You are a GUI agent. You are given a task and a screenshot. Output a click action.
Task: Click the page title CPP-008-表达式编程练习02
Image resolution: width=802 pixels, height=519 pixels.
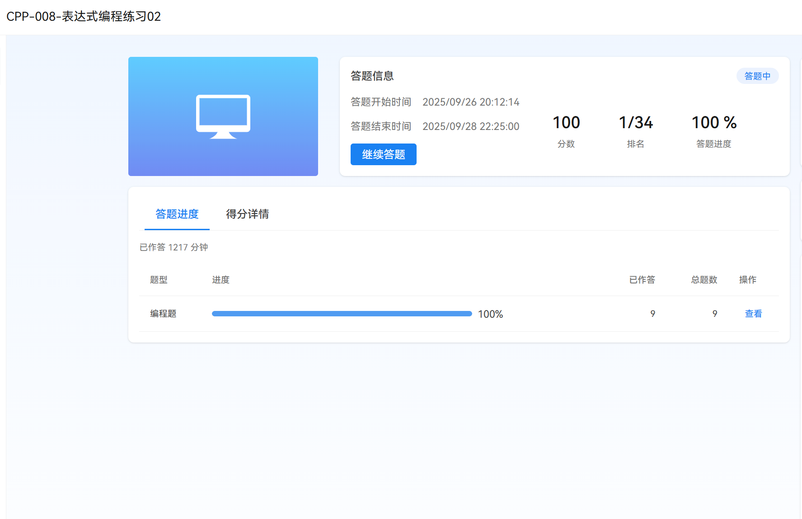tap(84, 17)
